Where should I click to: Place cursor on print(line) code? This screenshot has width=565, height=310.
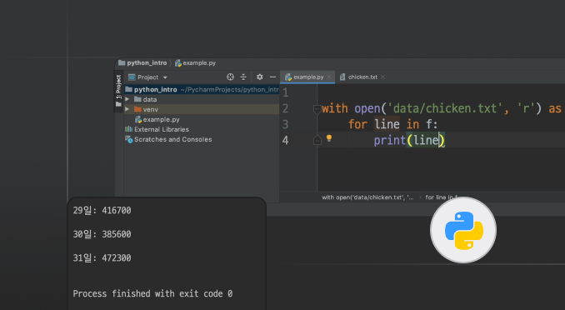[409, 140]
